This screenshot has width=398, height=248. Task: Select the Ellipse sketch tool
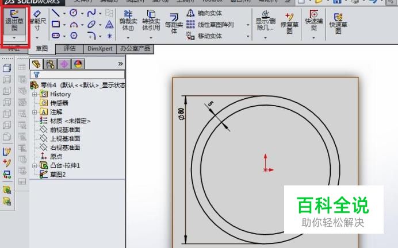[91, 24]
